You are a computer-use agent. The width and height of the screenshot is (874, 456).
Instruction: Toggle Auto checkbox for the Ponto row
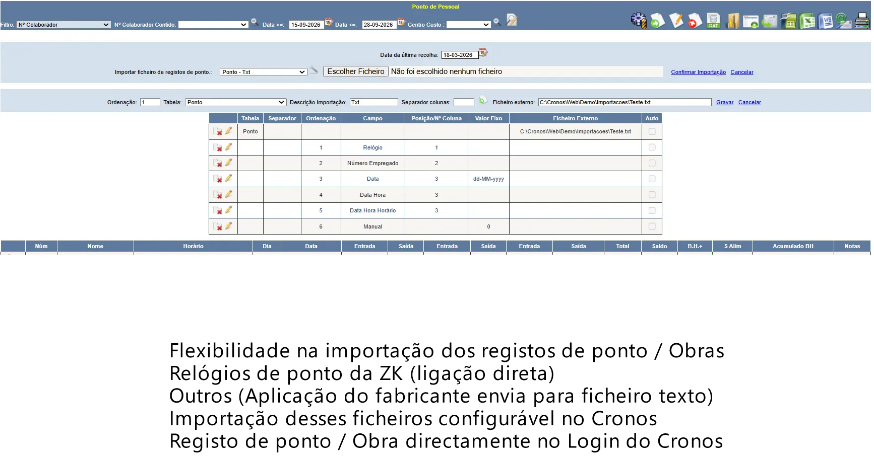point(652,131)
